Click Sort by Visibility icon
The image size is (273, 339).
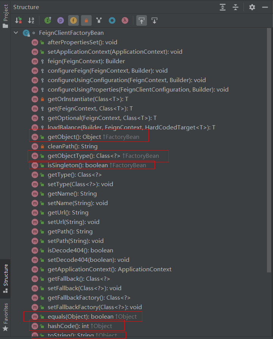[x=19, y=20]
